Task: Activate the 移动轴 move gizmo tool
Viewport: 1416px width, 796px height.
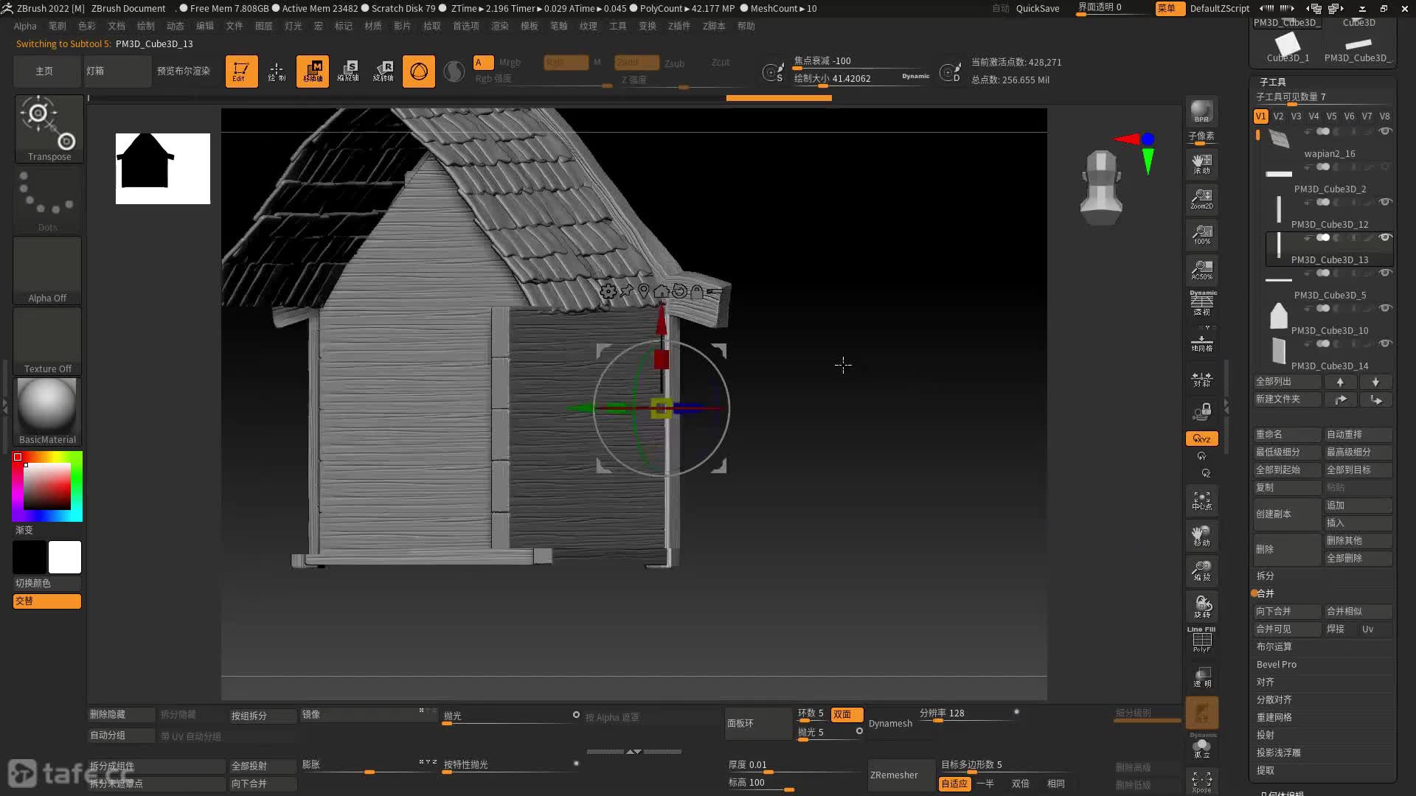Action: tap(313, 71)
